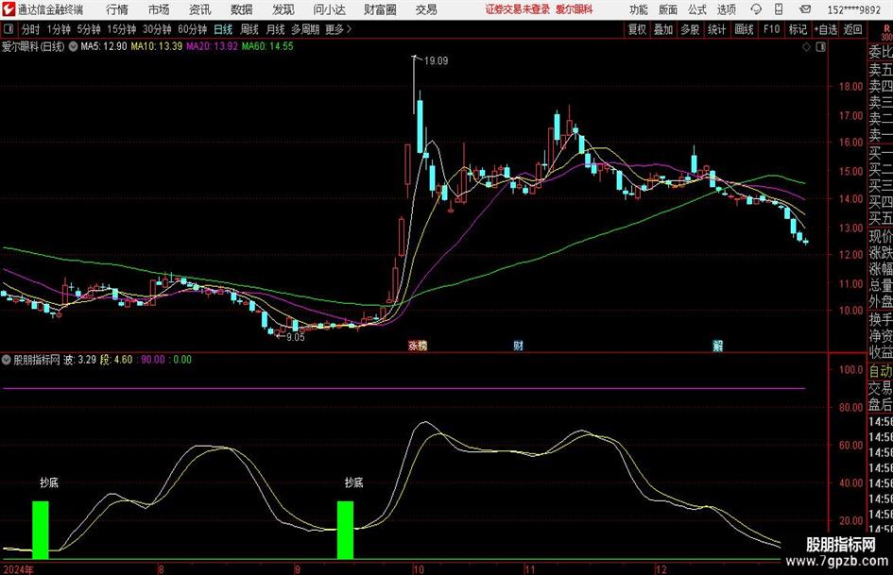This screenshot has width=893, height=575.
Task: Click 证券交易未登录 login link
Action: pos(518,9)
